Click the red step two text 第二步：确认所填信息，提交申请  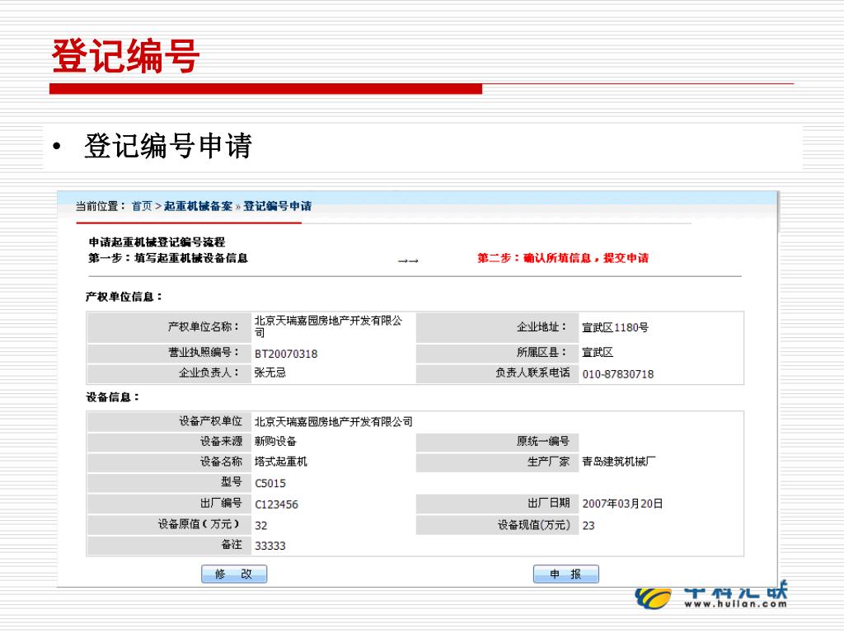563,258
